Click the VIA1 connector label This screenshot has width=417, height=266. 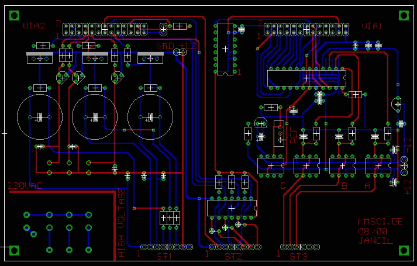371,26
